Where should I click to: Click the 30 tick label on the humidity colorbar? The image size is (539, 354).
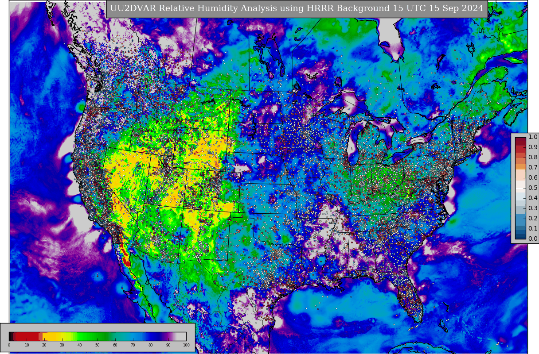(62, 345)
